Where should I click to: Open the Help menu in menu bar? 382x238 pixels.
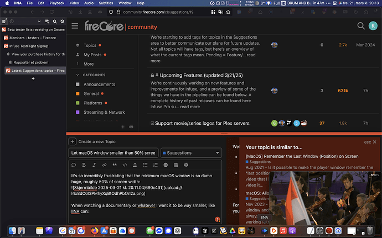tap(140, 3)
